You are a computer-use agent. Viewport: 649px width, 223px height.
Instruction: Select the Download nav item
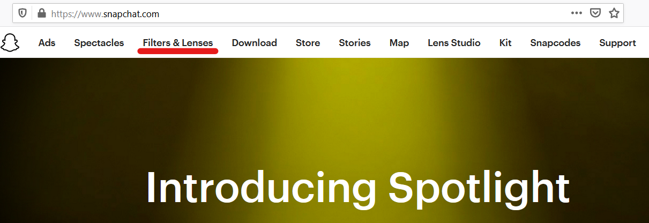pos(255,43)
